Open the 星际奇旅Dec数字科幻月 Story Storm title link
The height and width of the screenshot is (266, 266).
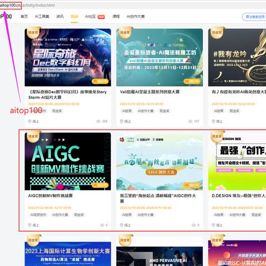pyautogui.click(x=68, y=94)
